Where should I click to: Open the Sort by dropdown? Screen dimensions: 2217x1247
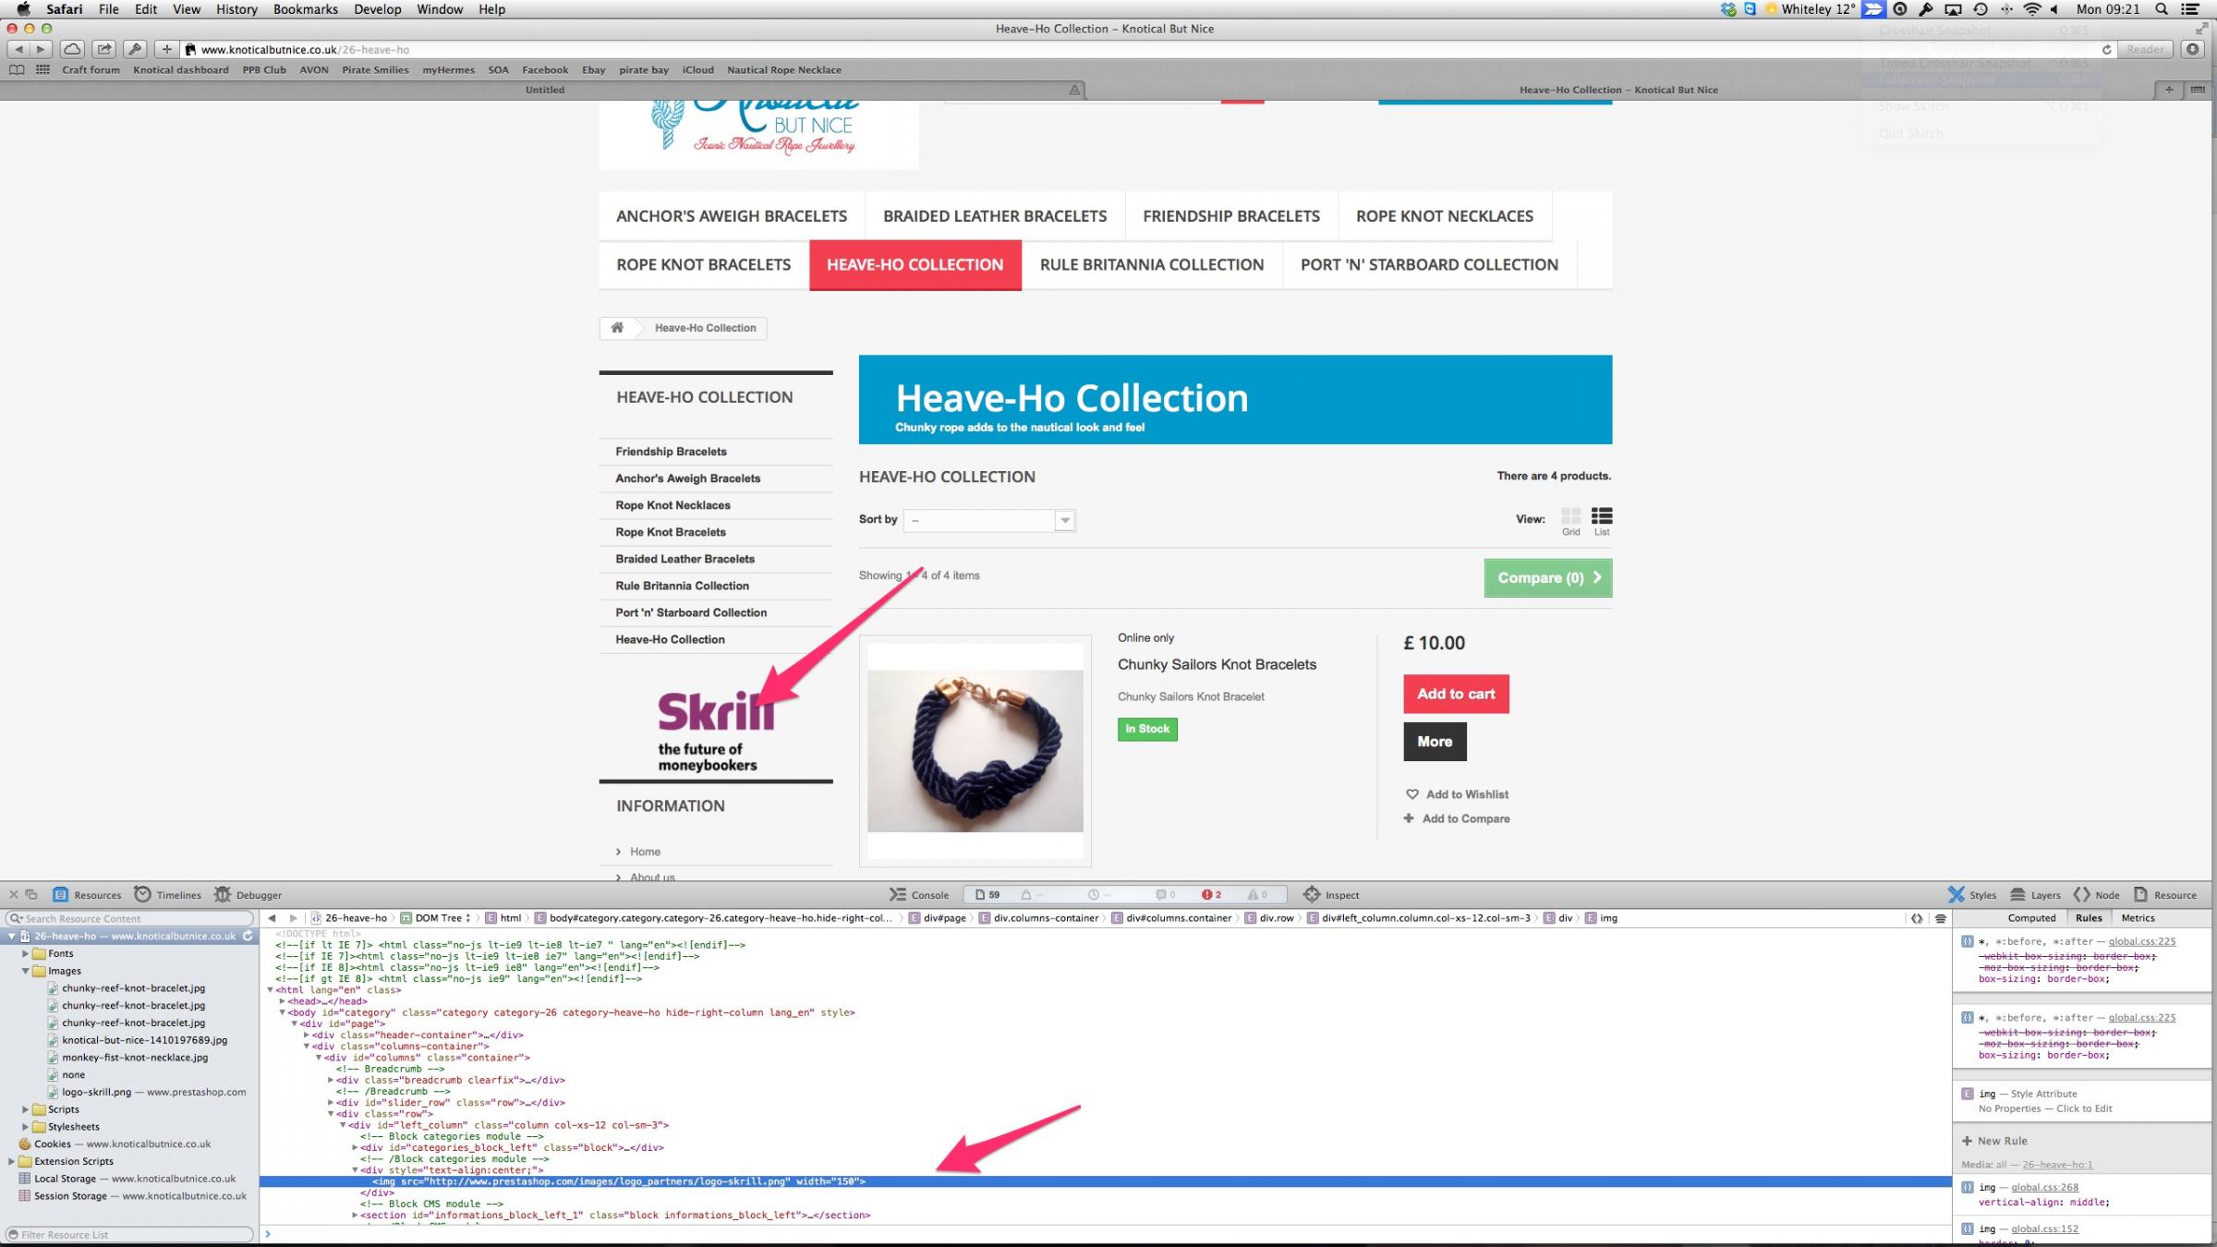[x=989, y=520]
